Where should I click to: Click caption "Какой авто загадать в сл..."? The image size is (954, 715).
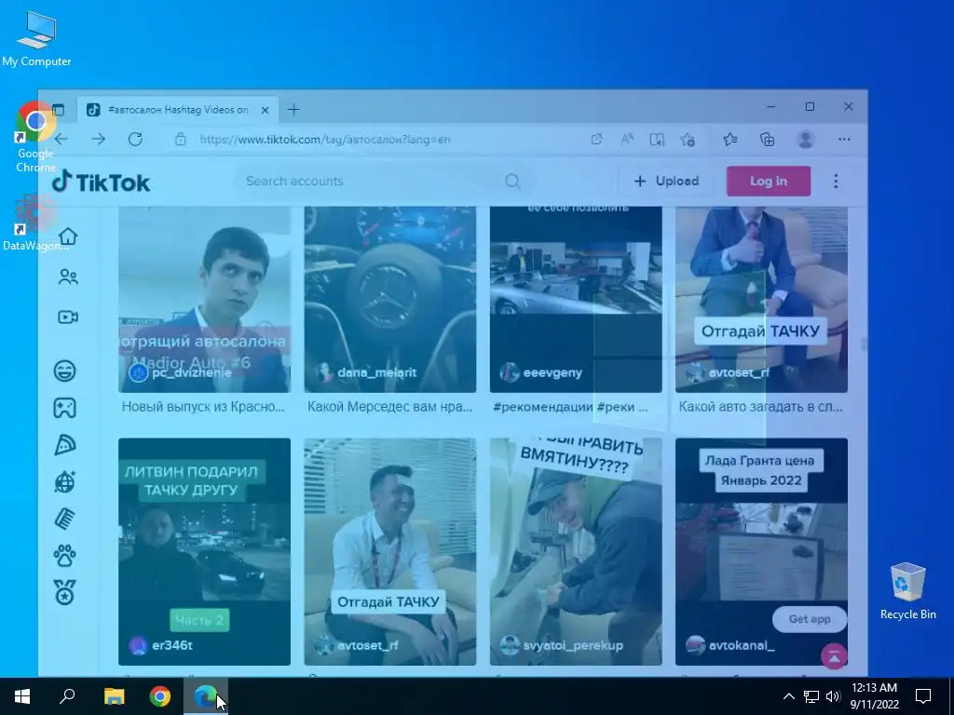[760, 407]
